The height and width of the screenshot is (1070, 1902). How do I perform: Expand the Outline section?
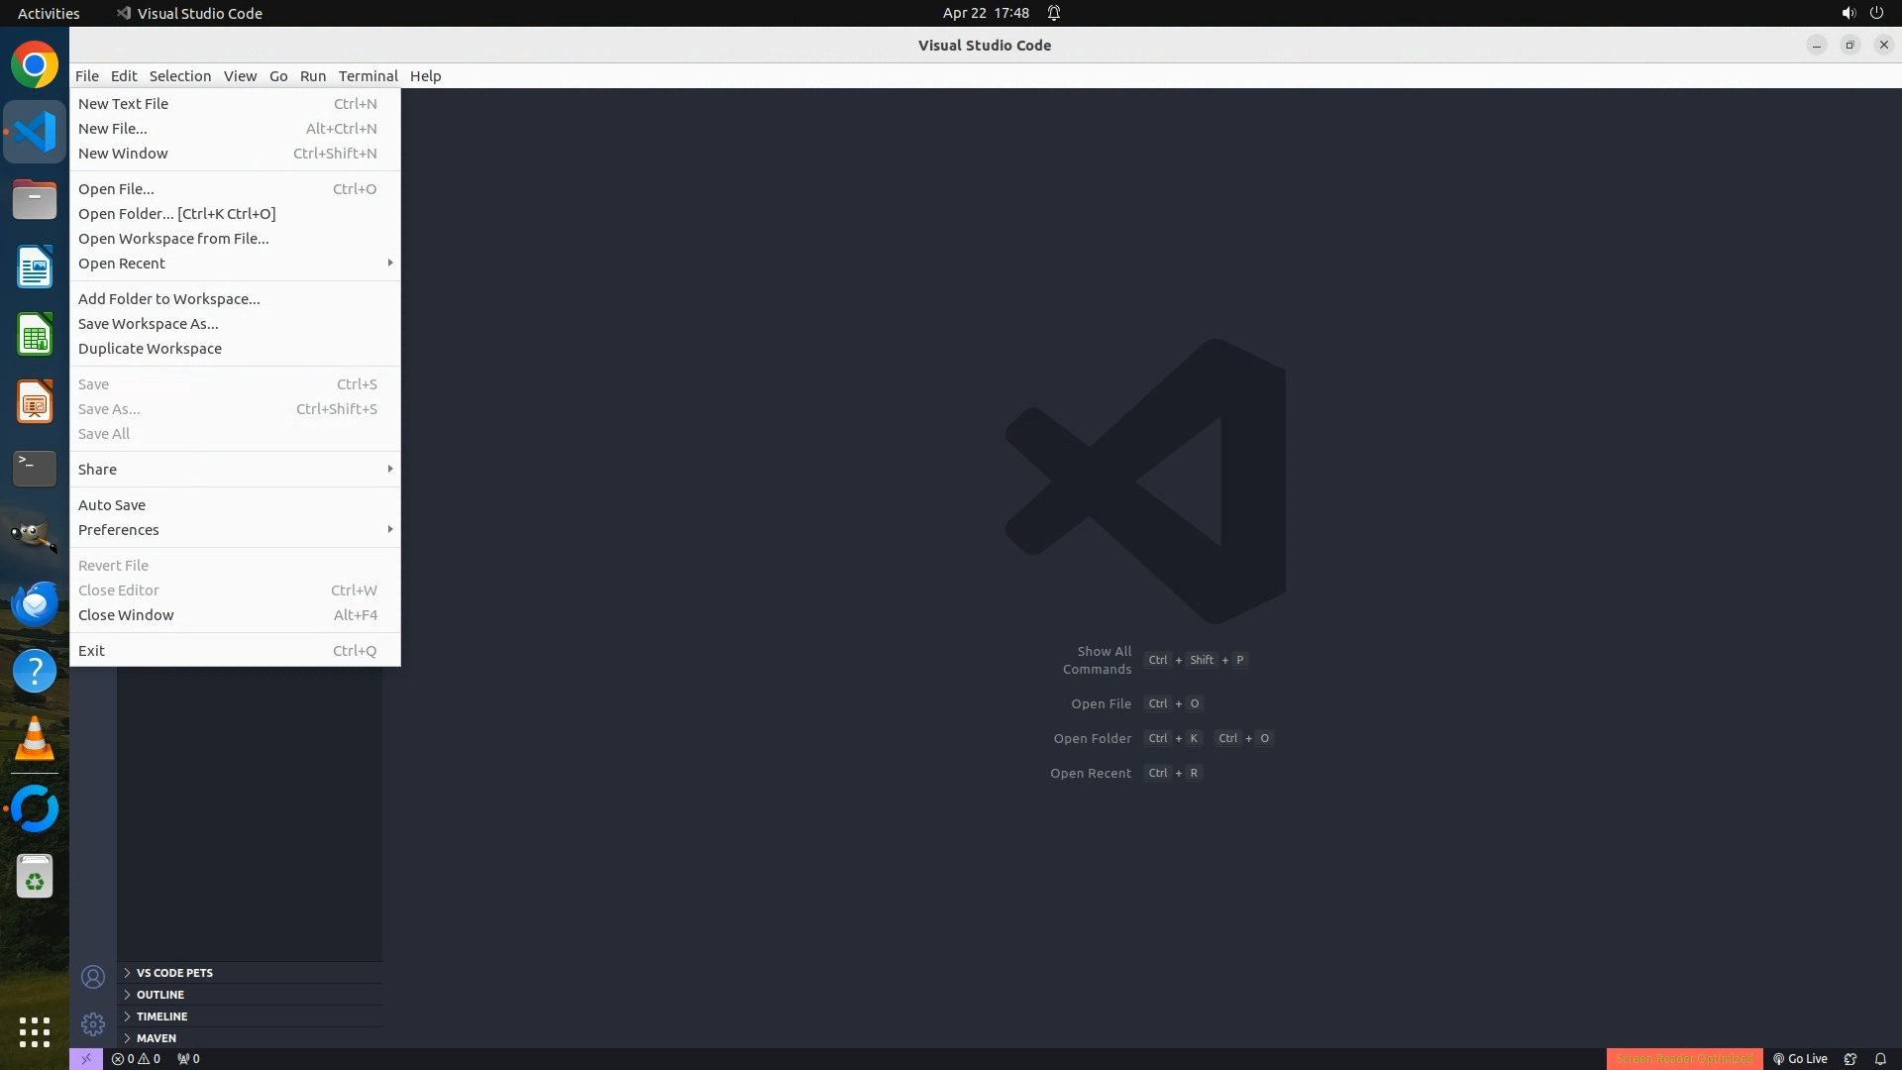pyautogui.click(x=160, y=994)
